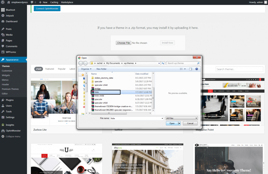Click the OptinMonster monster icon

(x=3, y=131)
